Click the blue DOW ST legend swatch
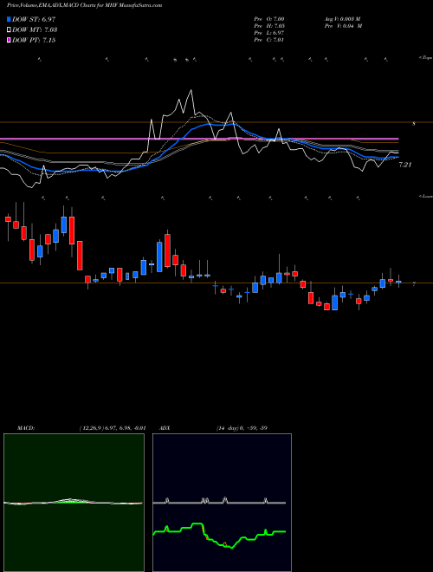This screenshot has width=433, height=572. tap(9, 19)
